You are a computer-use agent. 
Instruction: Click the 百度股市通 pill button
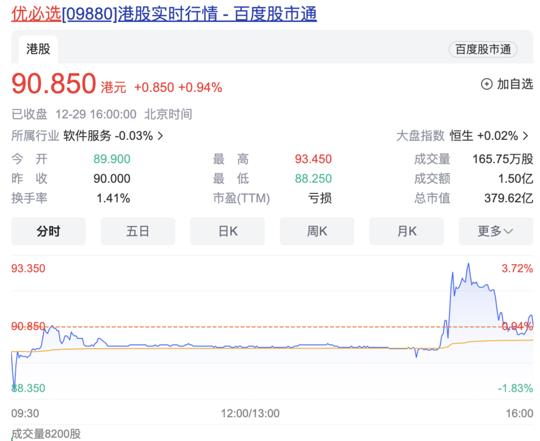coord(483,49)
